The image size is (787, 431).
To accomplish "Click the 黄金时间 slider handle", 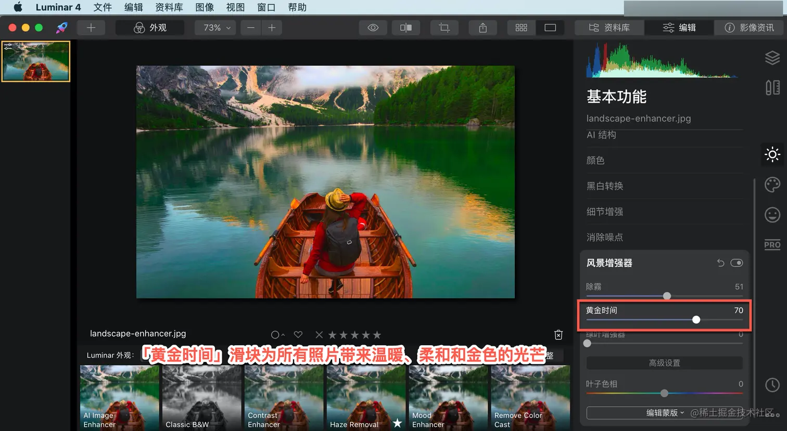I will pos(696,320).
